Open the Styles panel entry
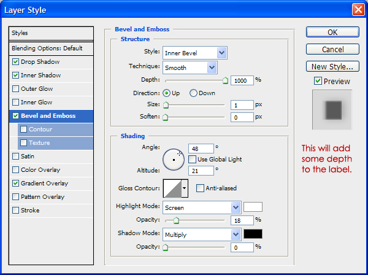This screenshot has height=275, width=368. click(51, 33)
